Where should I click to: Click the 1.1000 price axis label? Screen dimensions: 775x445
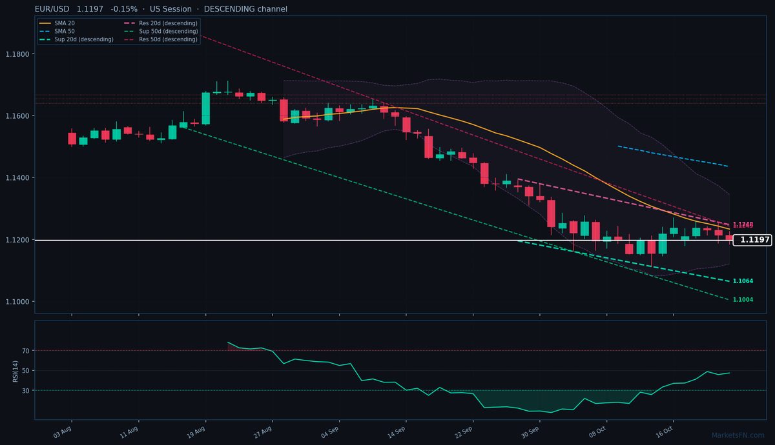(x=18, y=302)
